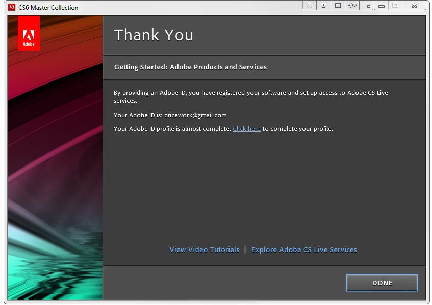Click the CS6 Master Collection title bar icon

(x=12, y=7)
